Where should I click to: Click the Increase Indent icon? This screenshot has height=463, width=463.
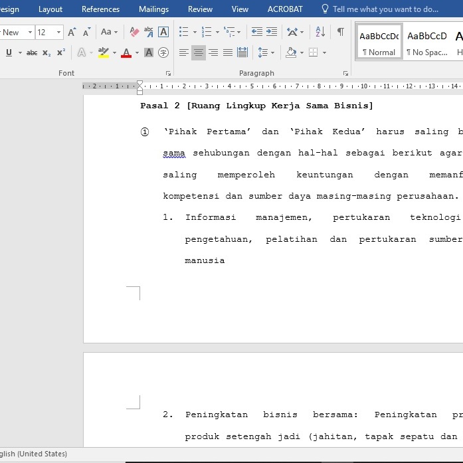[272, 32]
